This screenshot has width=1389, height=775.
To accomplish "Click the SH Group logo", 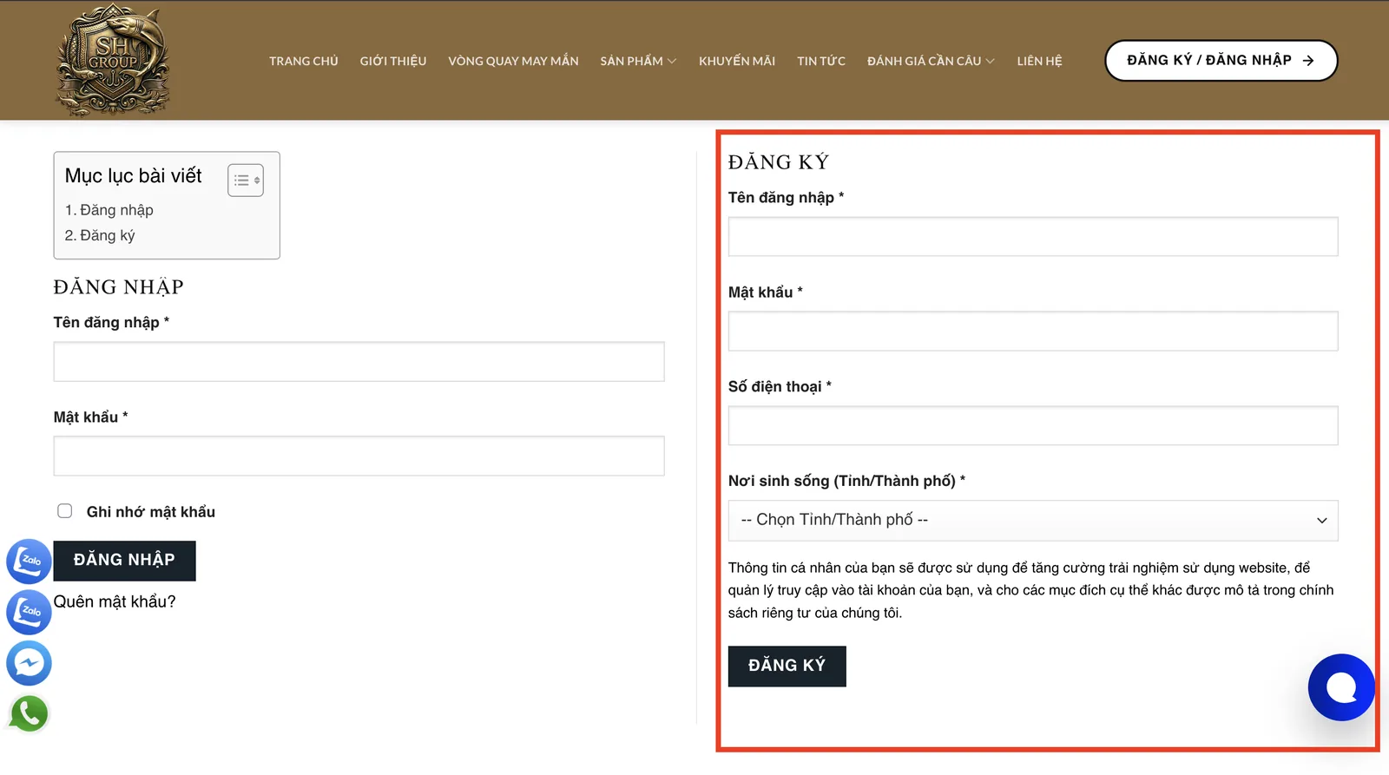I will (113, 60).
